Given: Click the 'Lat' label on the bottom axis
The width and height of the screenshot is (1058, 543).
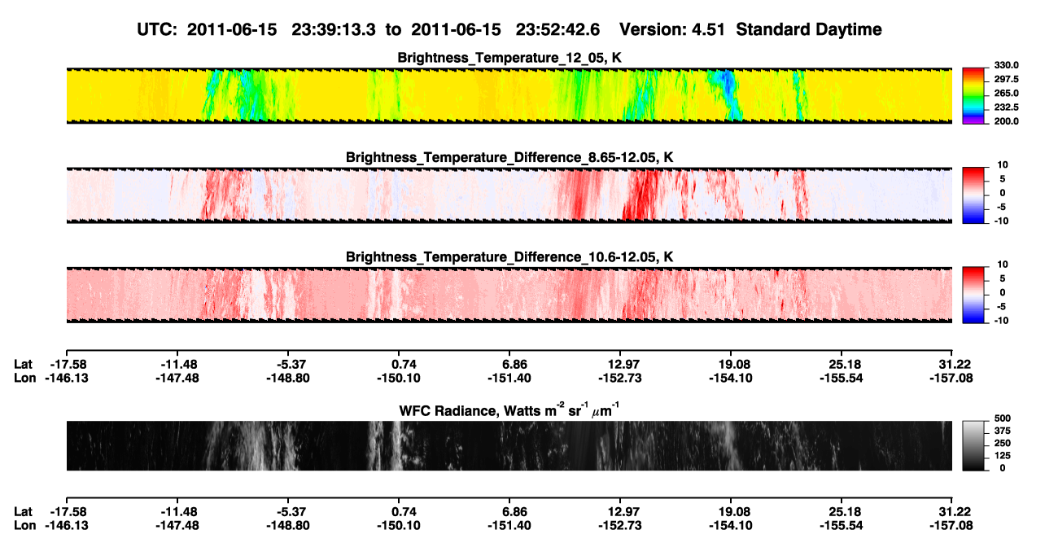Looking at the screenshot, I should click(x=24, y=512).
